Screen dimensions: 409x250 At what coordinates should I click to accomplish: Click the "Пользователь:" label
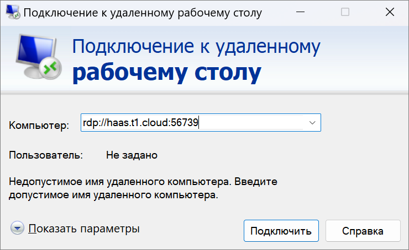(x=46, y=155)
